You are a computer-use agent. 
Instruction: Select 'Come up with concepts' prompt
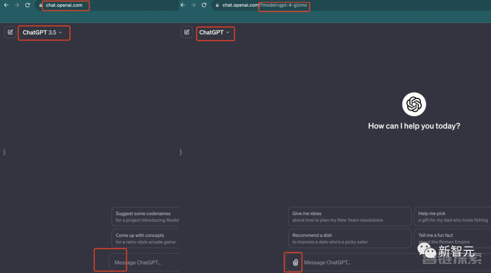point(145,238)
